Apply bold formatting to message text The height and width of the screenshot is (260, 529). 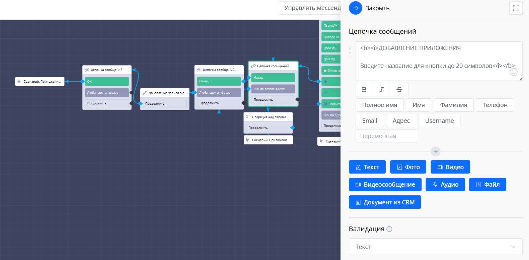[364, 90]
